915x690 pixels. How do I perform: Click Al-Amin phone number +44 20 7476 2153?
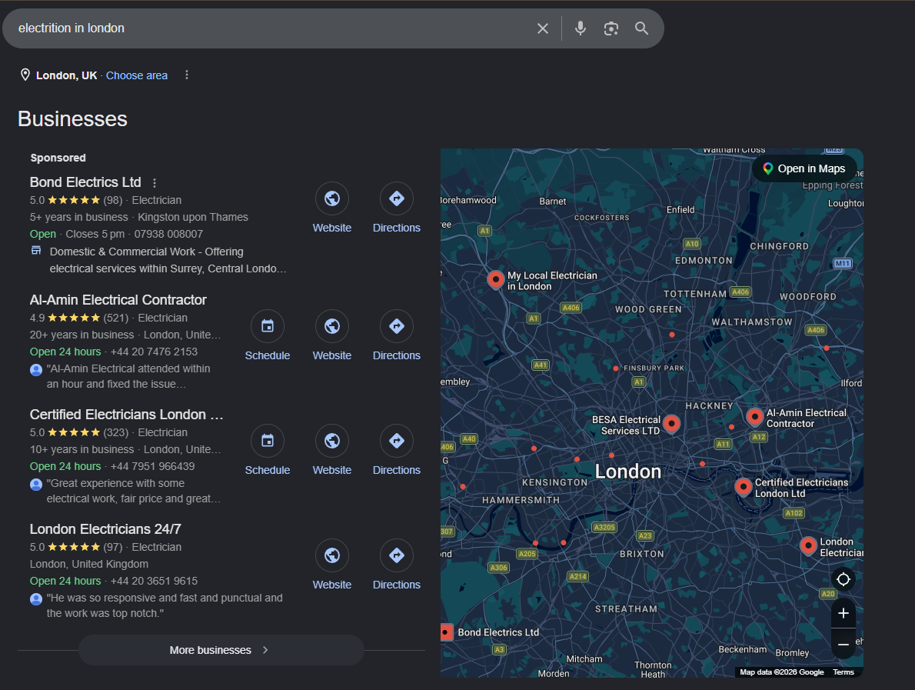154,352
